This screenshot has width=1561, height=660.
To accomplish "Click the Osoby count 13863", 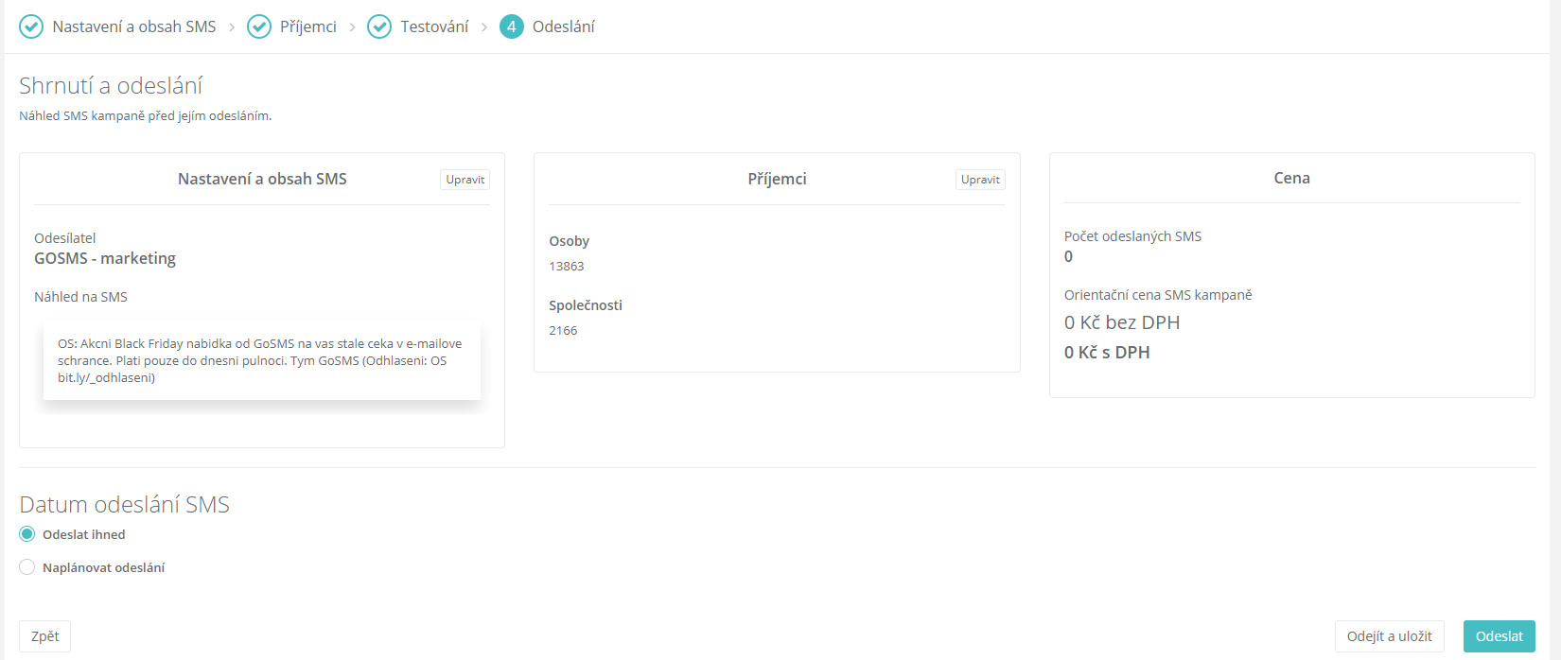I will tap(567, 266).
